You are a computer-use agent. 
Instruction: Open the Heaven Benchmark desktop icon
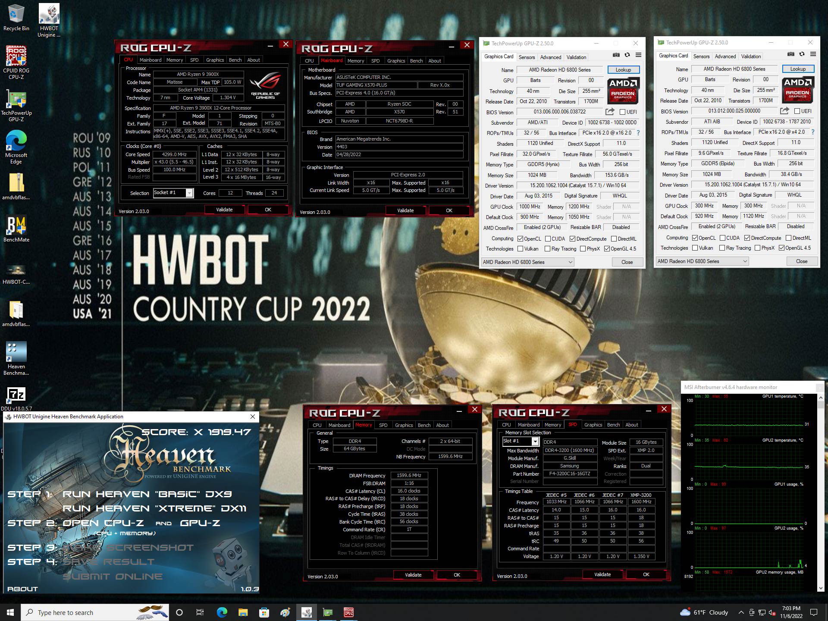(x=16, y=358)
